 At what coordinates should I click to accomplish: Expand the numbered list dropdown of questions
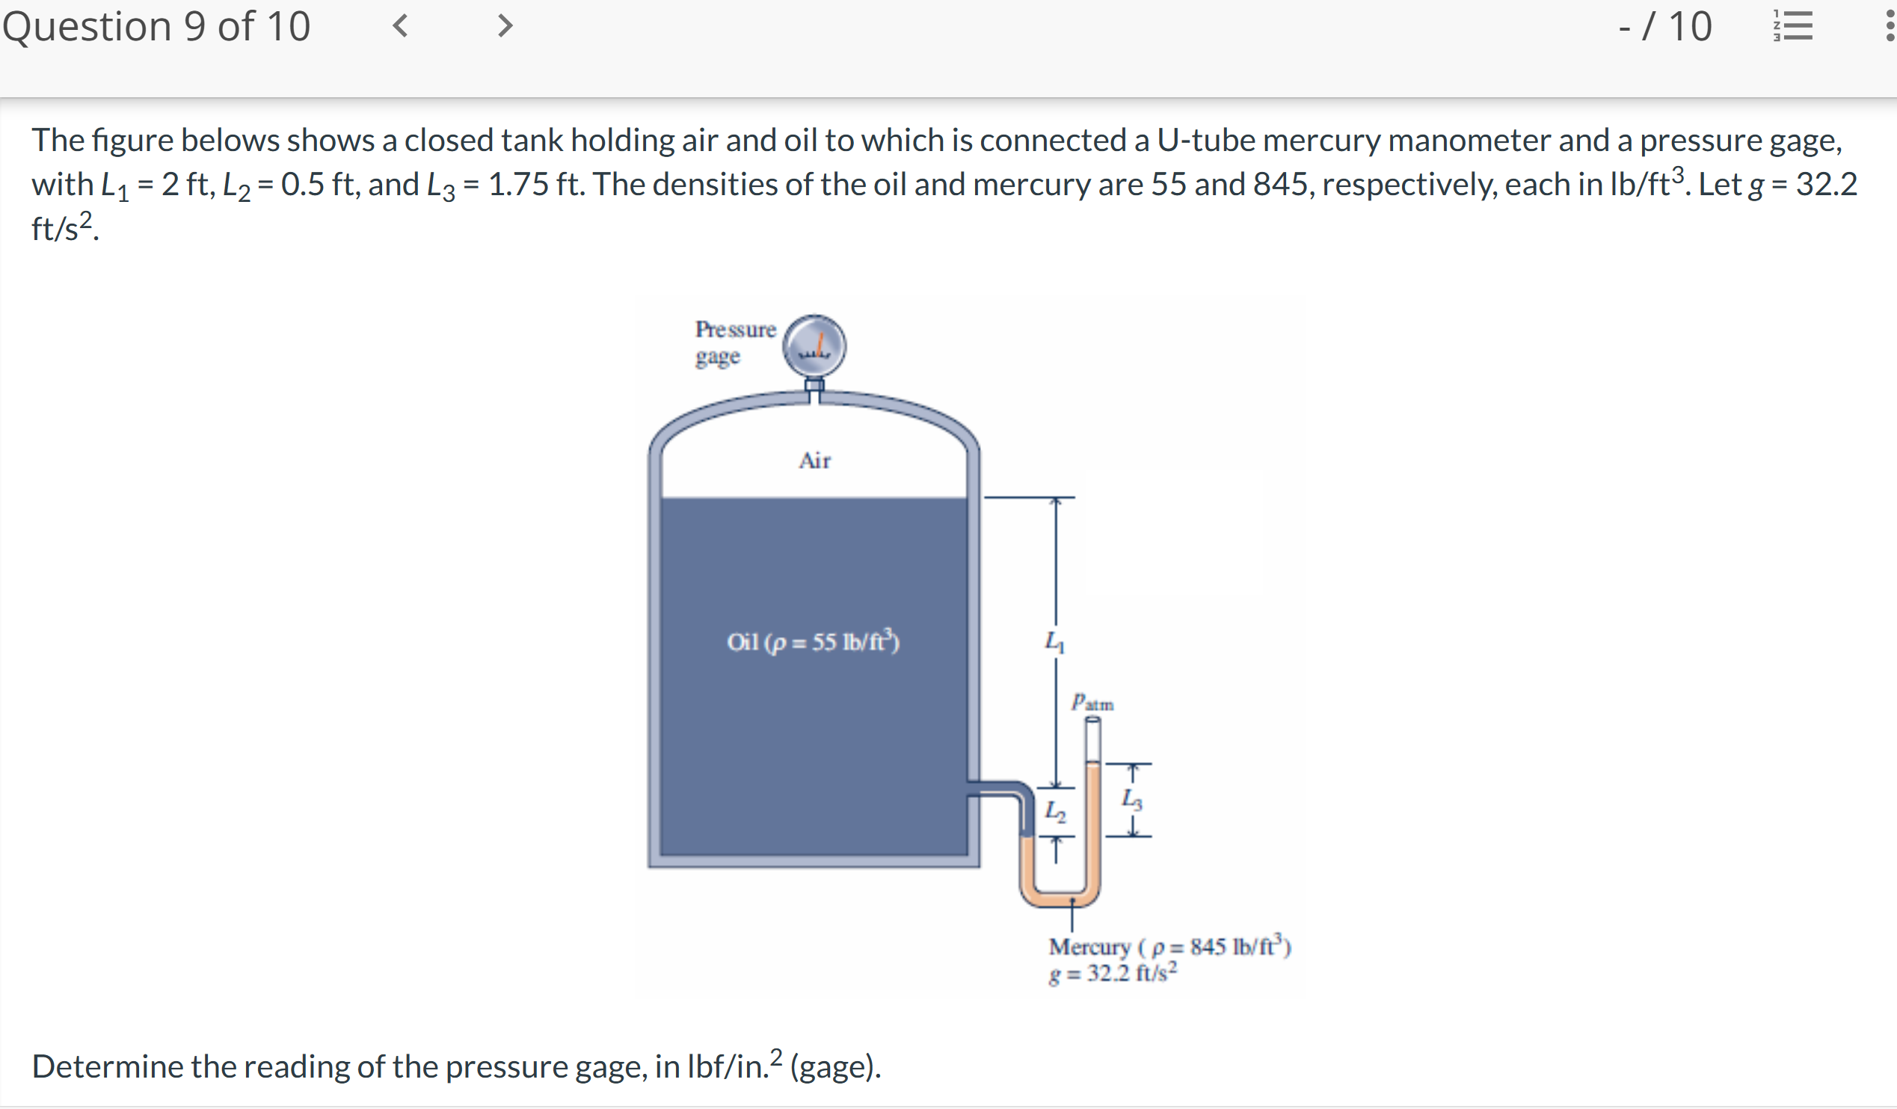coord(1792,27)
